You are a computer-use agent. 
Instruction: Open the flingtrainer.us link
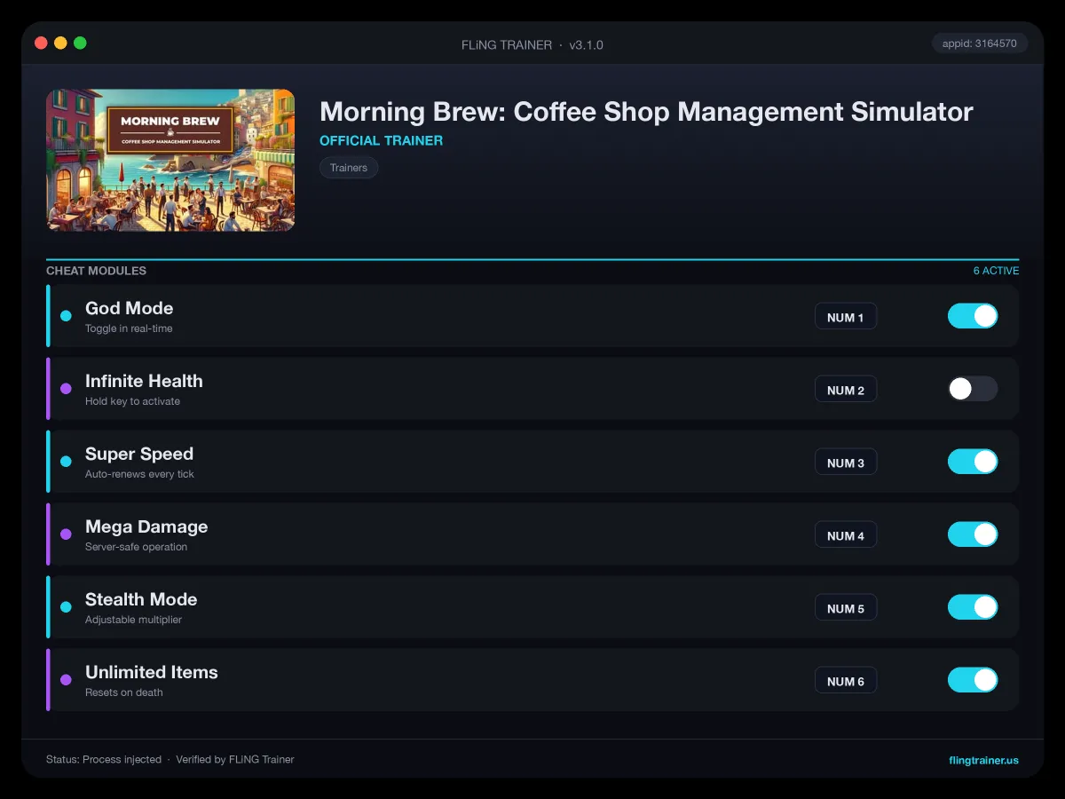point(983,760)
